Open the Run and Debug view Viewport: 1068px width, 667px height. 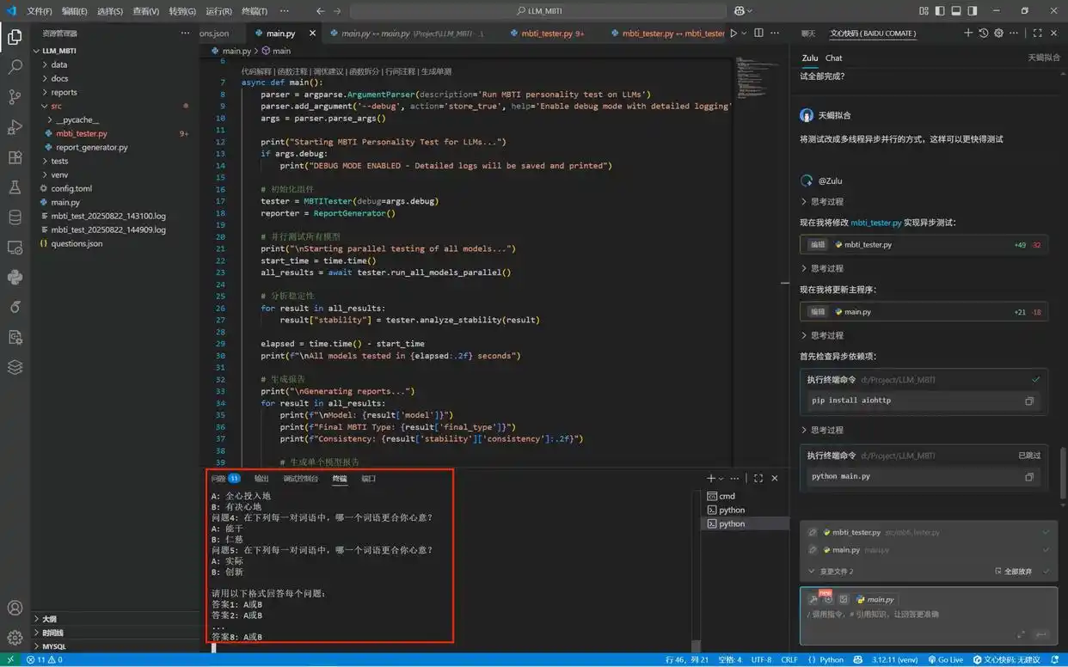click(15, 127)
